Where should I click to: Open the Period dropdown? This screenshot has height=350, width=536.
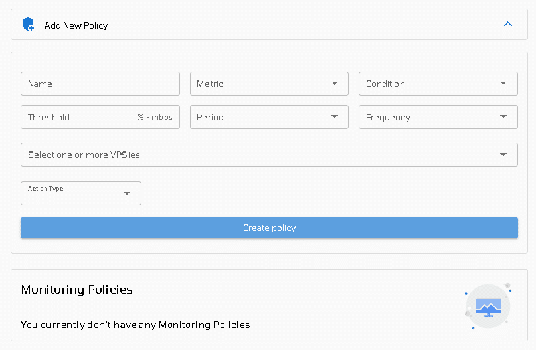(269, 117)
